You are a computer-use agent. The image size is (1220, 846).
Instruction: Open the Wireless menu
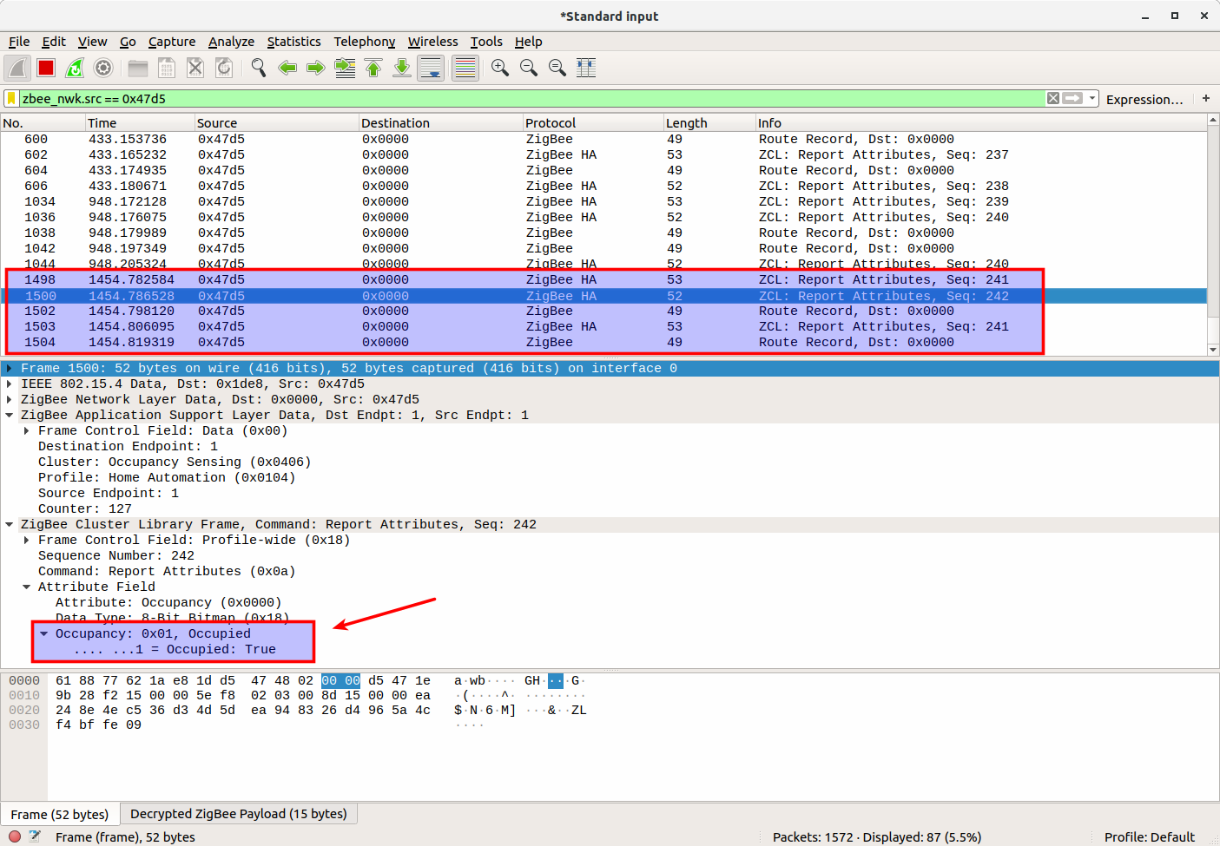[432, 42]
